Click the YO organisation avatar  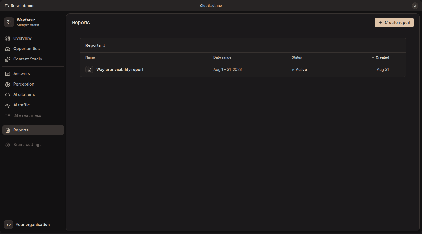9,225
